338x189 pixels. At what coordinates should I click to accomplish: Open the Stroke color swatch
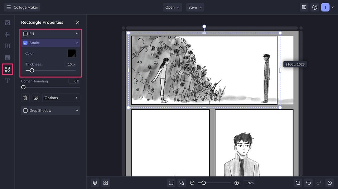72,53
